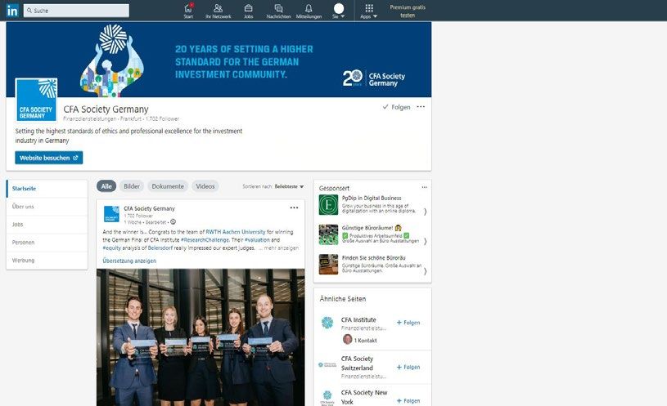This screenshot has width=667, height=406.
Task: Select the Videos filter chip
Action: [205, 186]
